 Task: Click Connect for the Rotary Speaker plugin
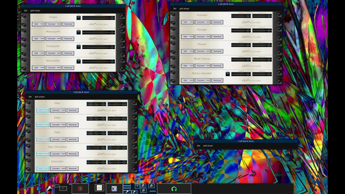point(202,80)
